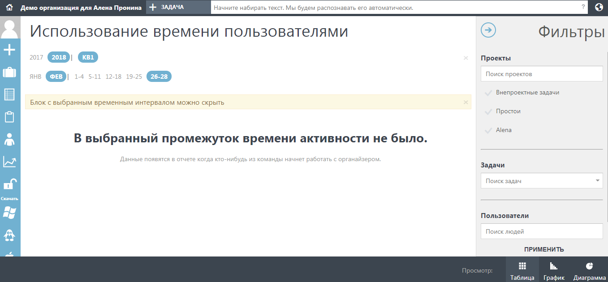Close the time interval selector block

point(466,58)
